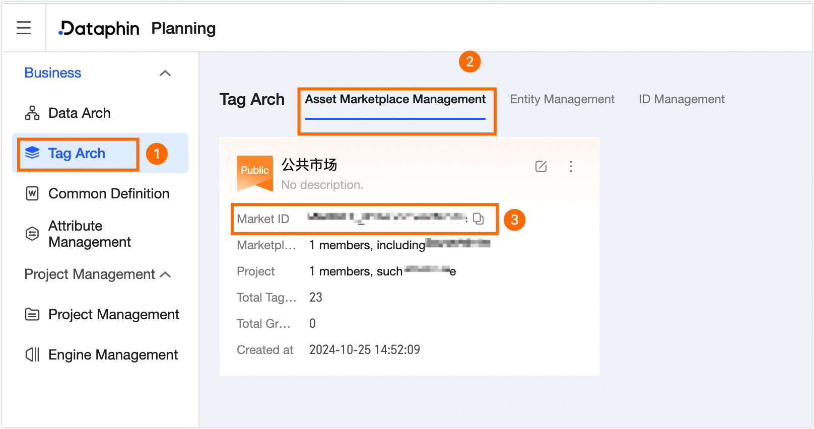Click the Dataphin logo

(99, 29)
